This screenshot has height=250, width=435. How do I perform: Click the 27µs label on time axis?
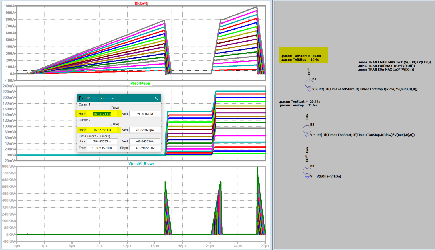265,246
